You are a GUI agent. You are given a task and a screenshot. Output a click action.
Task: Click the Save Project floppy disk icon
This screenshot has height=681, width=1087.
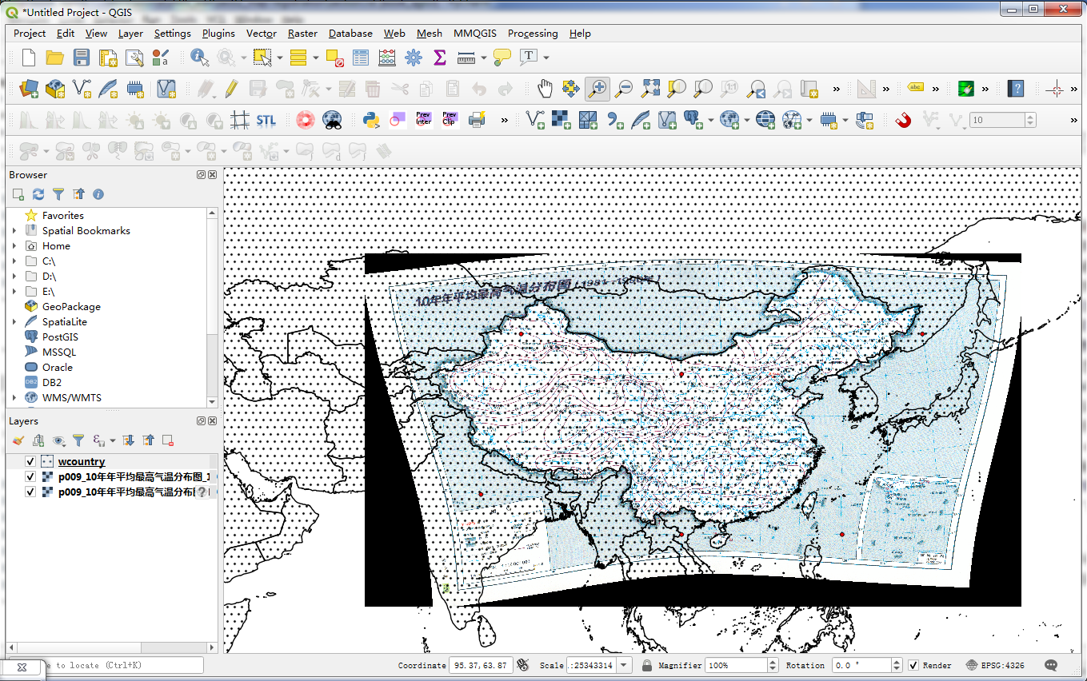82,58
